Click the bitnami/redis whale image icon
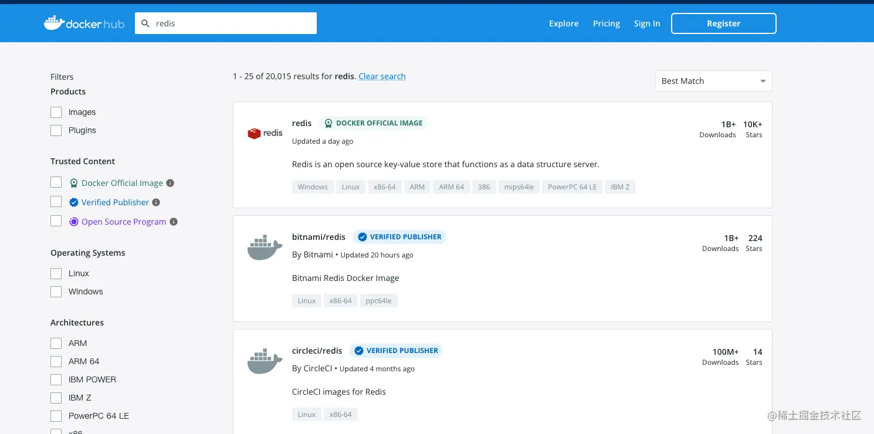This screenshot has height=434, width=874. [x=265, y=247]
